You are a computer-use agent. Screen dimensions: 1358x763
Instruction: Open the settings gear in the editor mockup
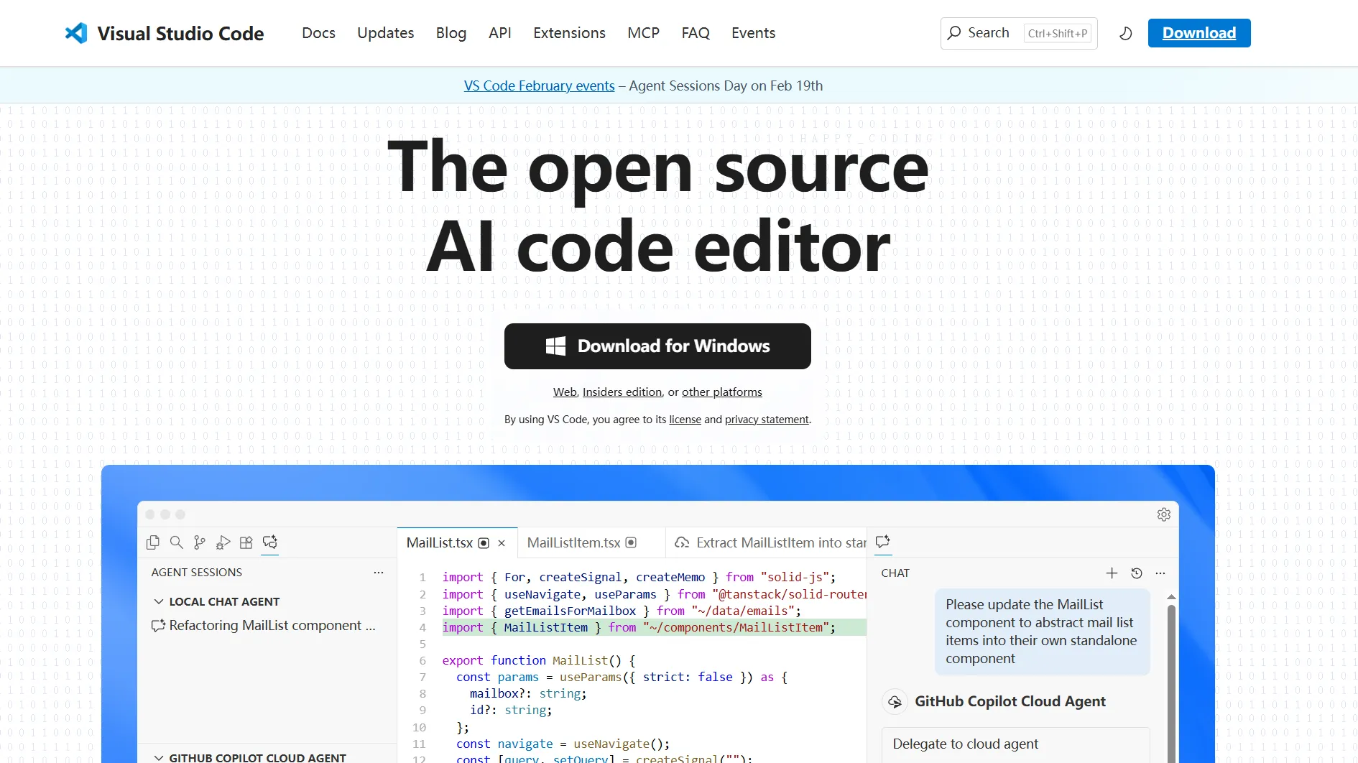click(1163, 514)
